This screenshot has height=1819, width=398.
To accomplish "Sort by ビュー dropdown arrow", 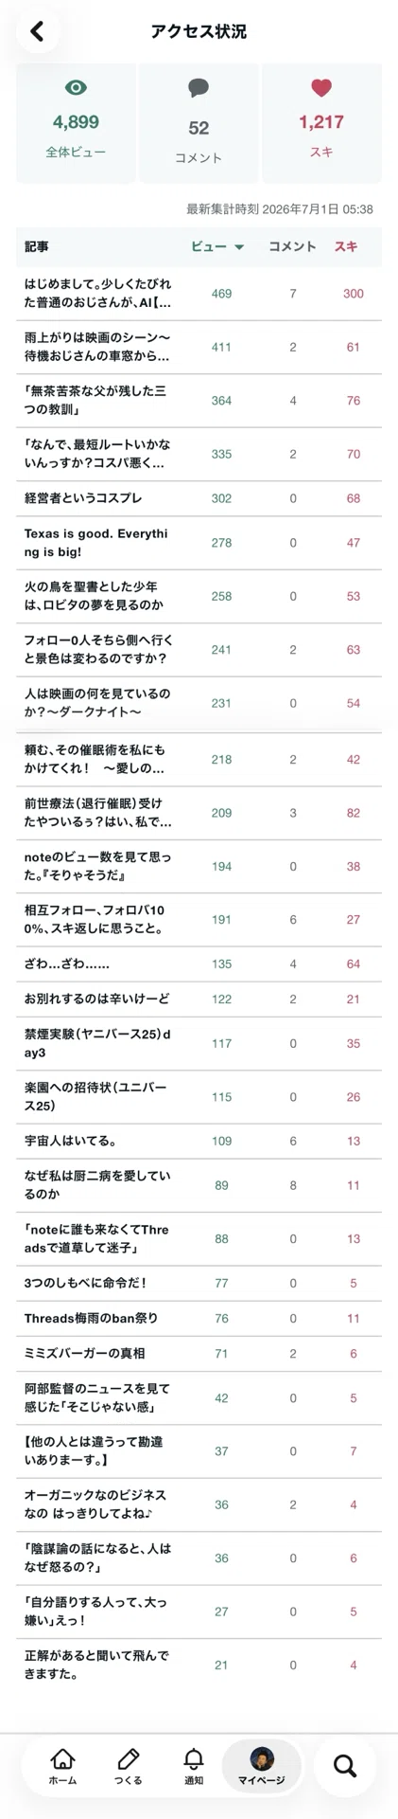I will 239,247.
